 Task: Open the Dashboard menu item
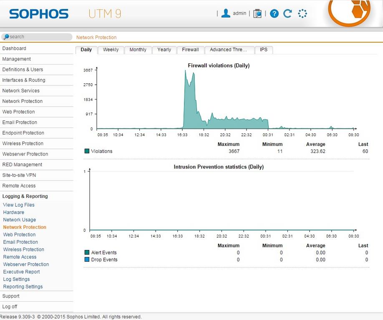pyautogui.click(x=37, y=48)
